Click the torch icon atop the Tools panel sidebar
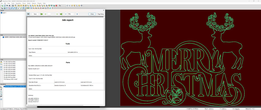This screenshot has width=261, height=110. tap(1, 62)
